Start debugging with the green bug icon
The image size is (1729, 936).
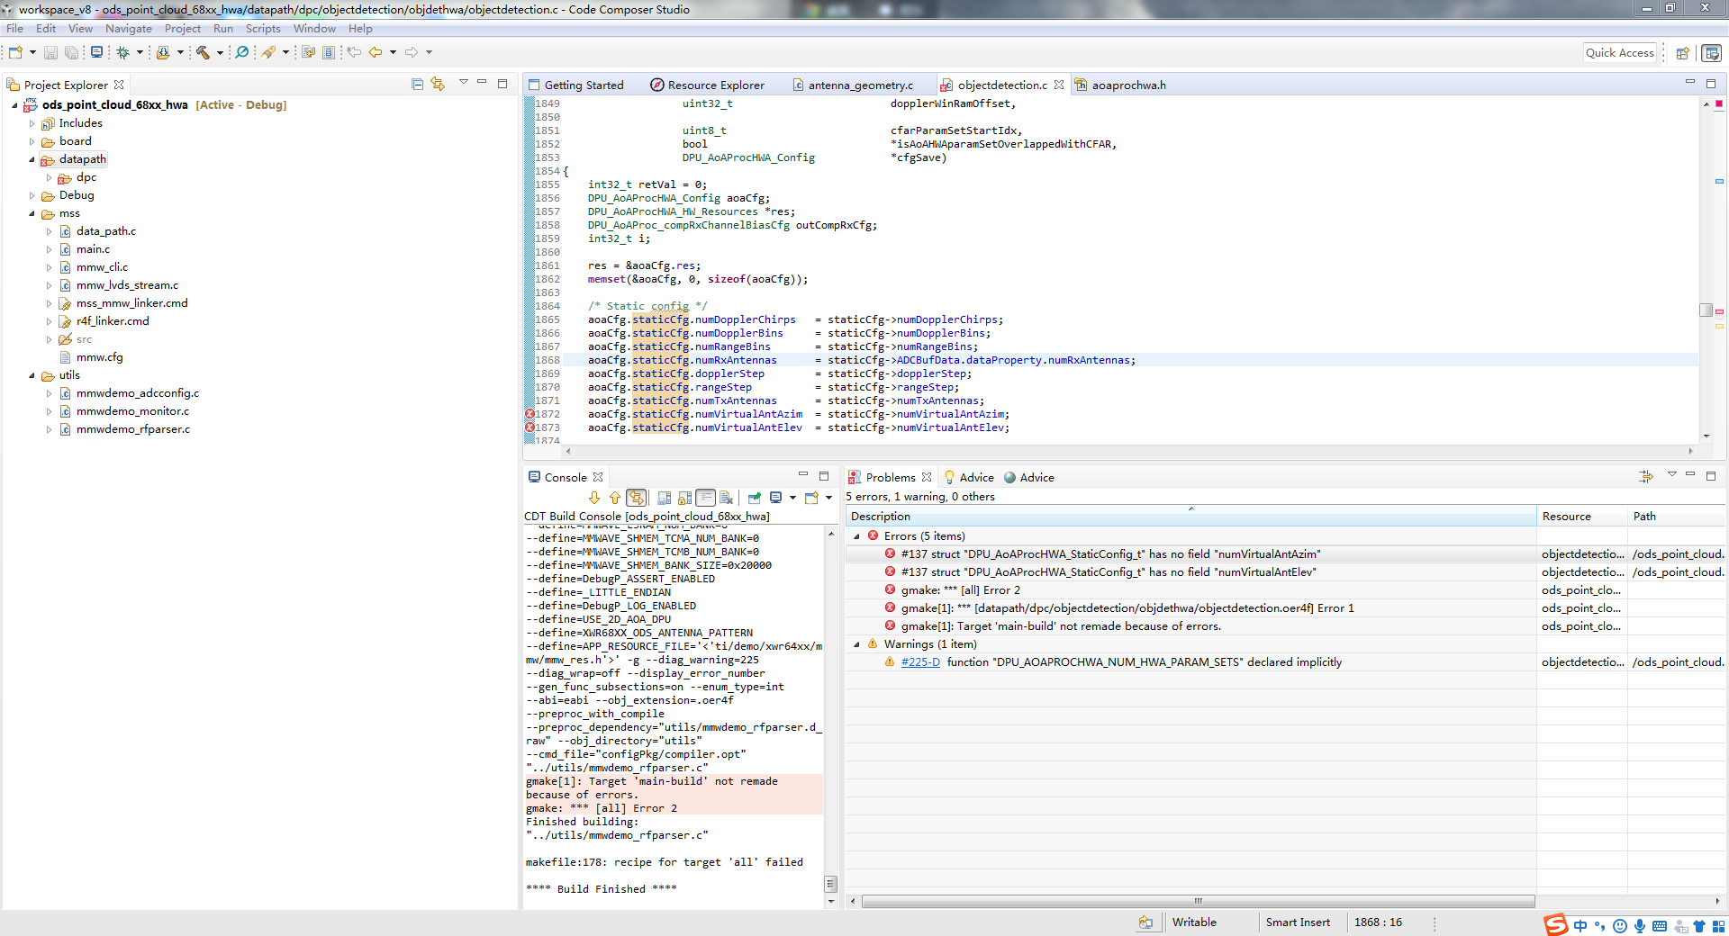pos(123,52)
